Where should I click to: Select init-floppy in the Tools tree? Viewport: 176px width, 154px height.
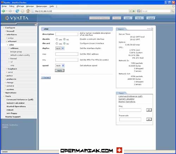(12, 113)
